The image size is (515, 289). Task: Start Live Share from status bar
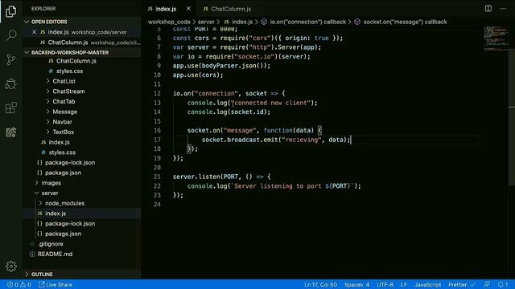pos(56,284)
